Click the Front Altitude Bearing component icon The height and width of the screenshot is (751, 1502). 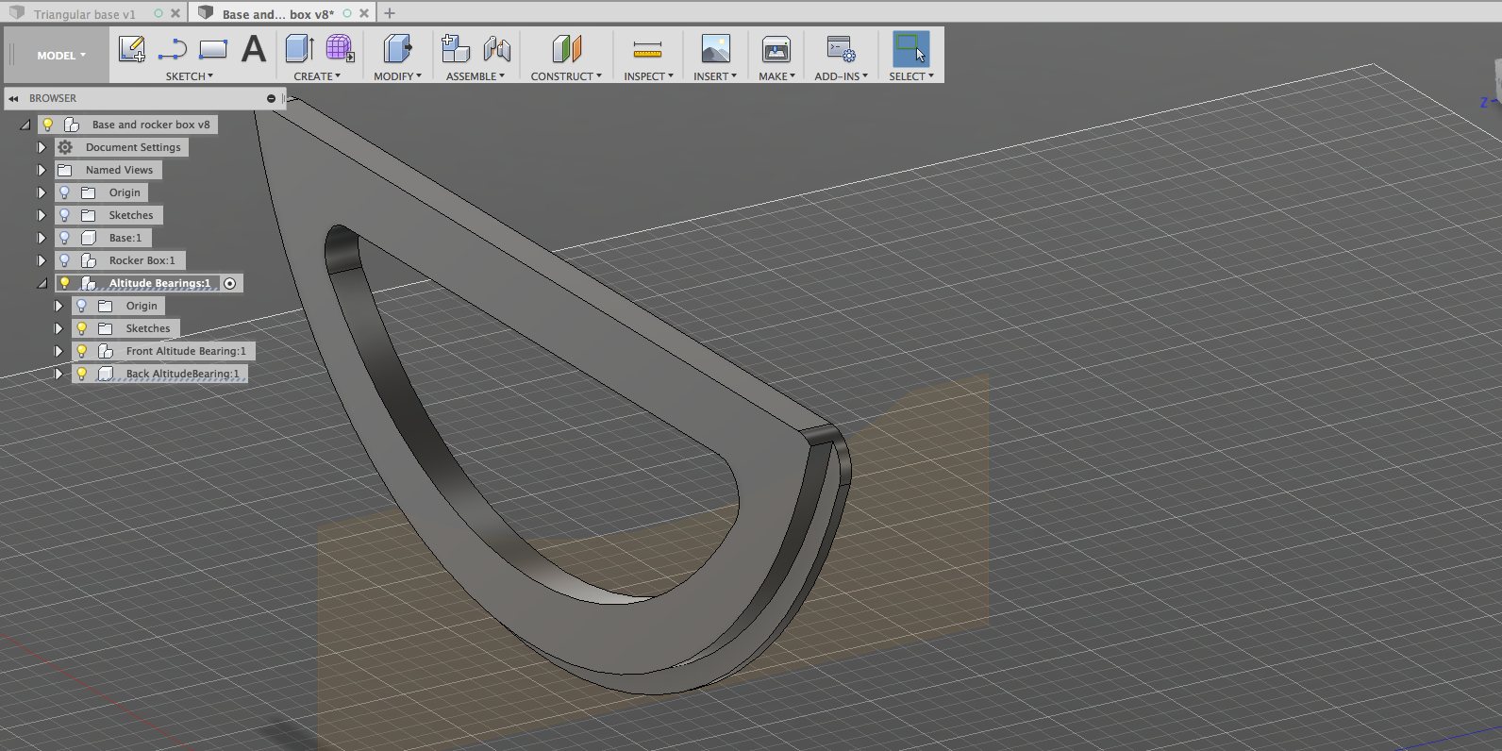pyautogui.click(x=106, y=351)
